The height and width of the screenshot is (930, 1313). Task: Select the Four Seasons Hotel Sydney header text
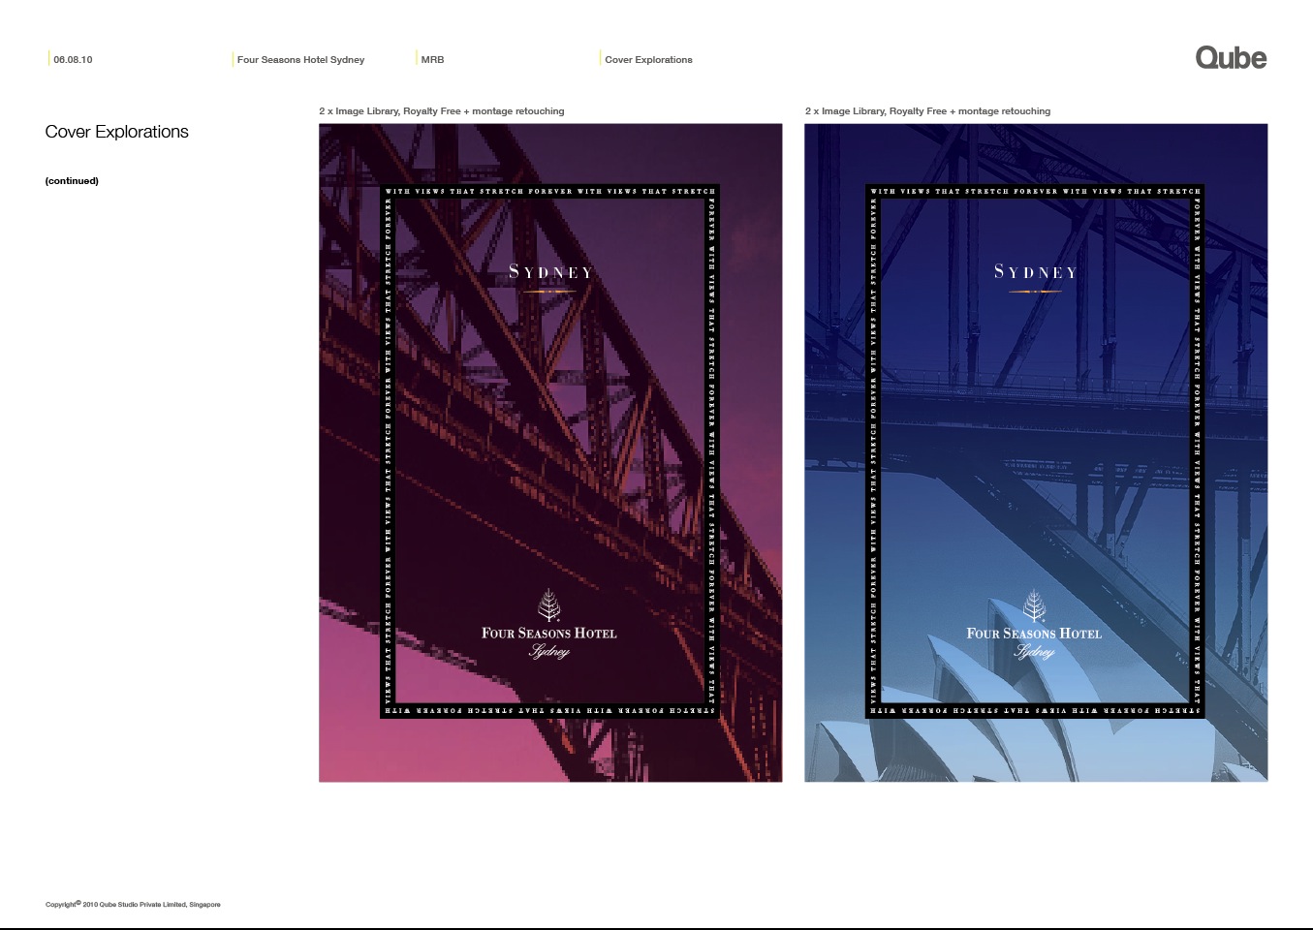(x=300, y=60)
